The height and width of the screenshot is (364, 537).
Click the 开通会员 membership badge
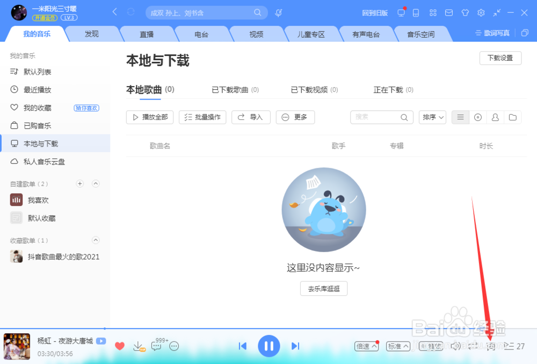45,18
